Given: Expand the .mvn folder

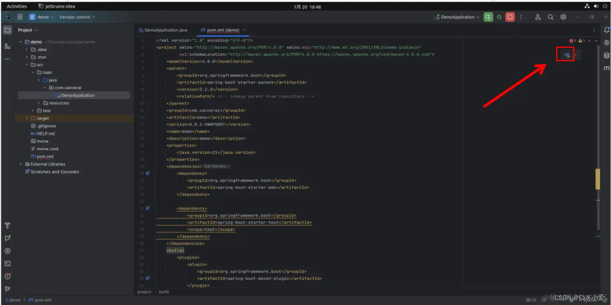Looking at the screenshot, I should click(x=27, y=57).
